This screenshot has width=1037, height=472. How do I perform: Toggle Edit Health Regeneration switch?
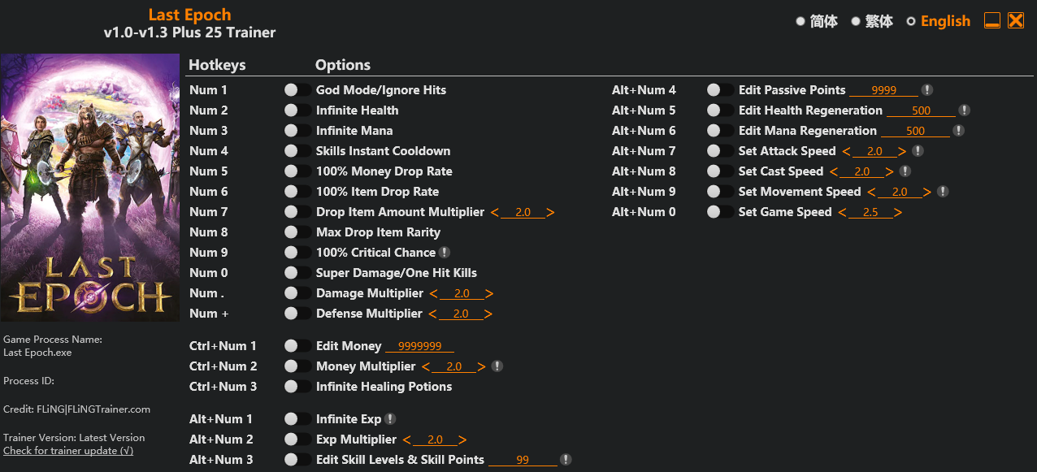pos(720,110)
